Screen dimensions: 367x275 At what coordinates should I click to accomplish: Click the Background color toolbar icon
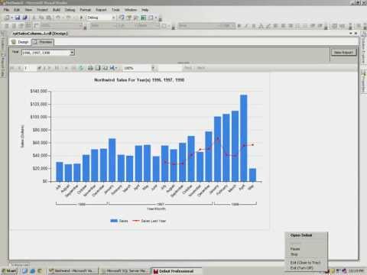(268, 26)
